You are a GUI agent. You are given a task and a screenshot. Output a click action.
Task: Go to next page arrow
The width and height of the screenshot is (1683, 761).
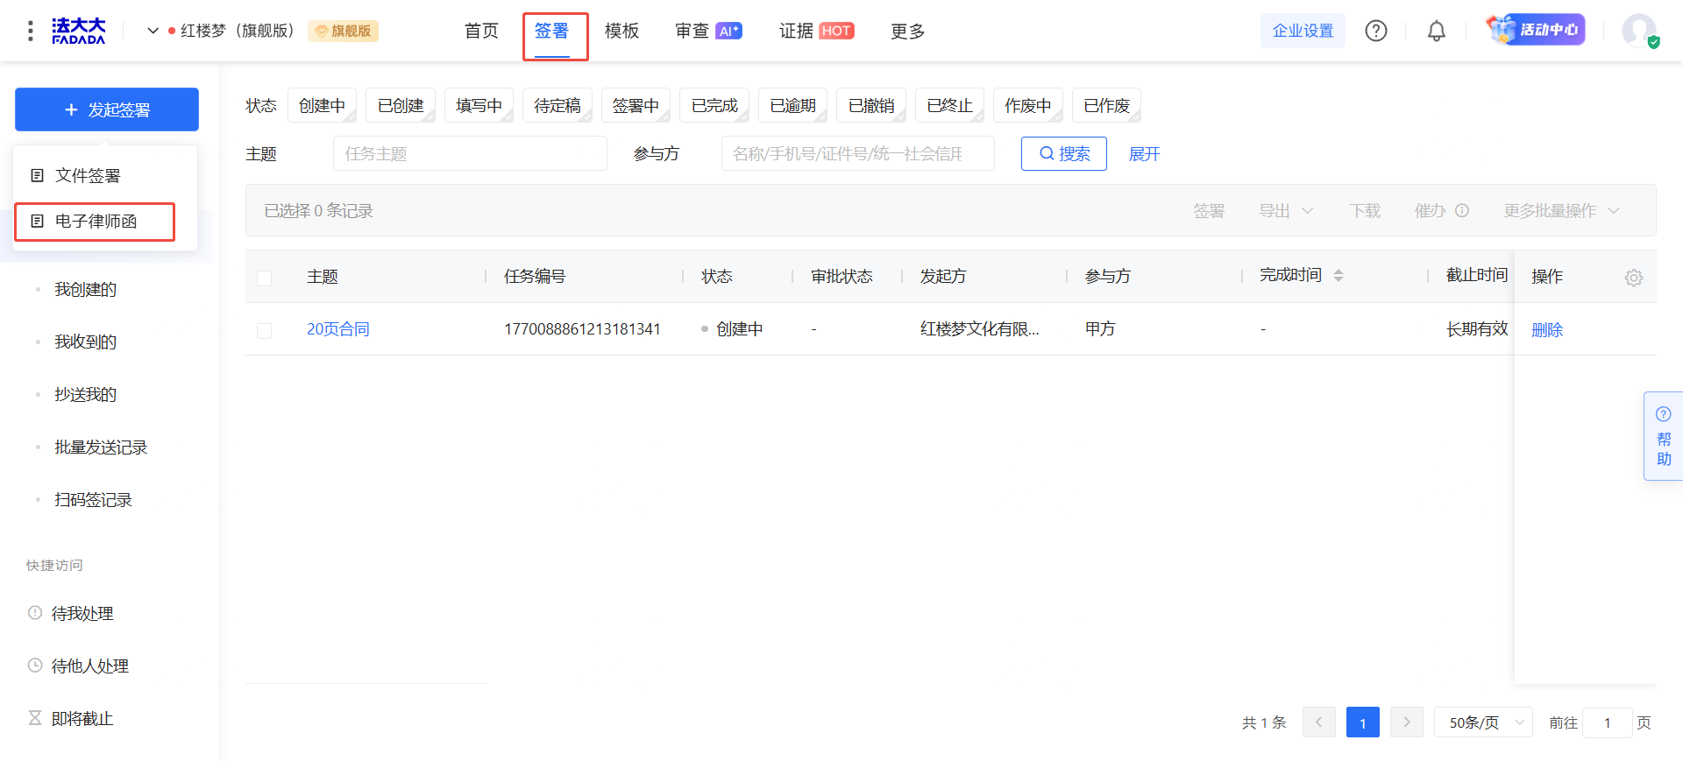[1407, 722]
